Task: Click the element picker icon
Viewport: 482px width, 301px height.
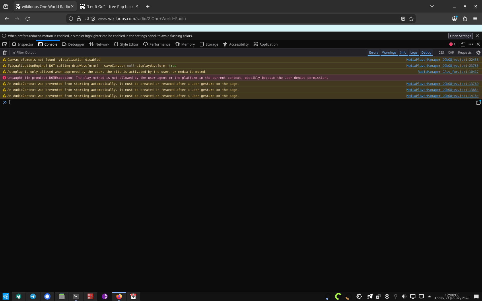Action: [5, 44]
